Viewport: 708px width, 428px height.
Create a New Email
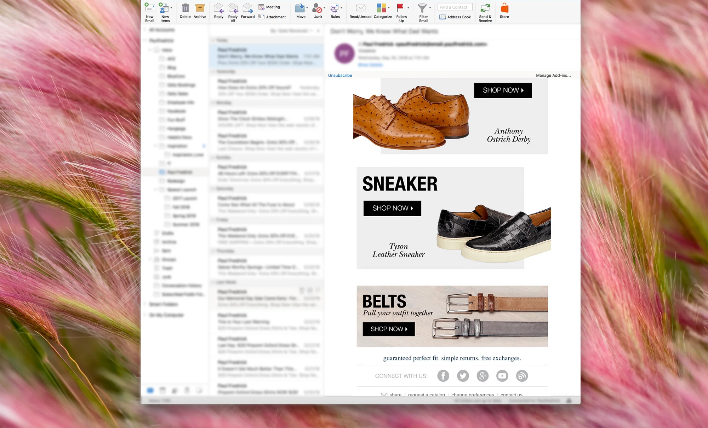[x=150, y=11]
